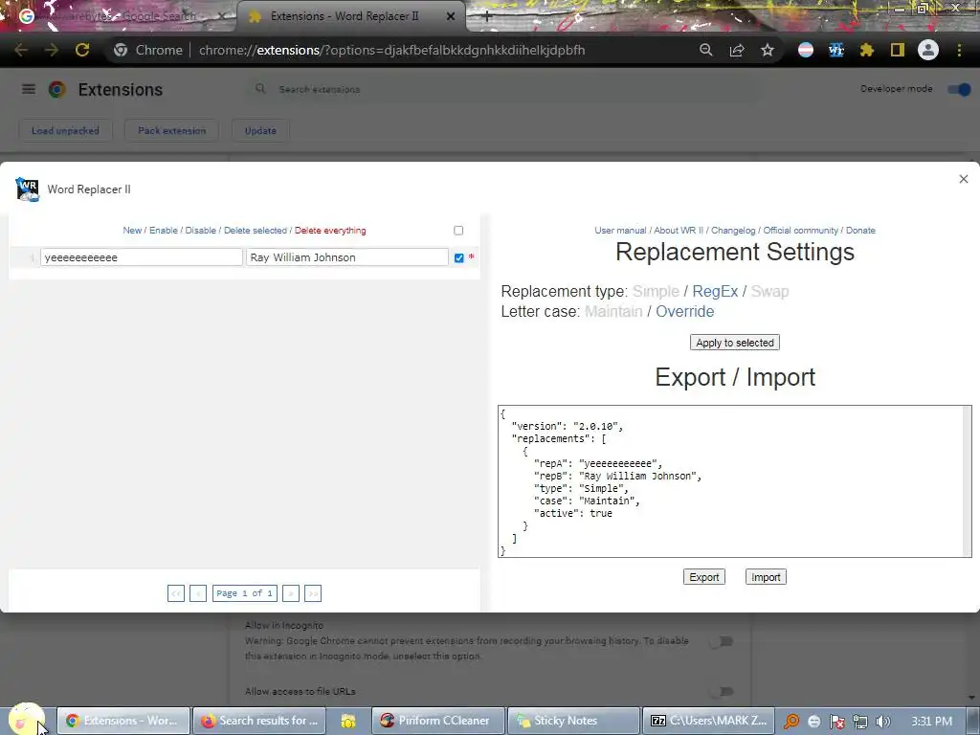
Task: Open the taskbar folder icon window
Action: click(348, 721)
